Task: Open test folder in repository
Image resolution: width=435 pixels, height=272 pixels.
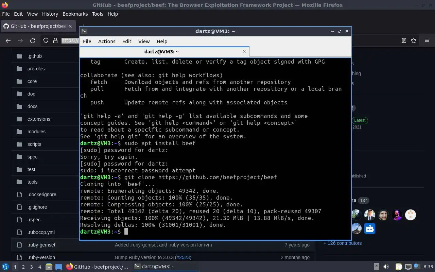Action: [31, 169]
